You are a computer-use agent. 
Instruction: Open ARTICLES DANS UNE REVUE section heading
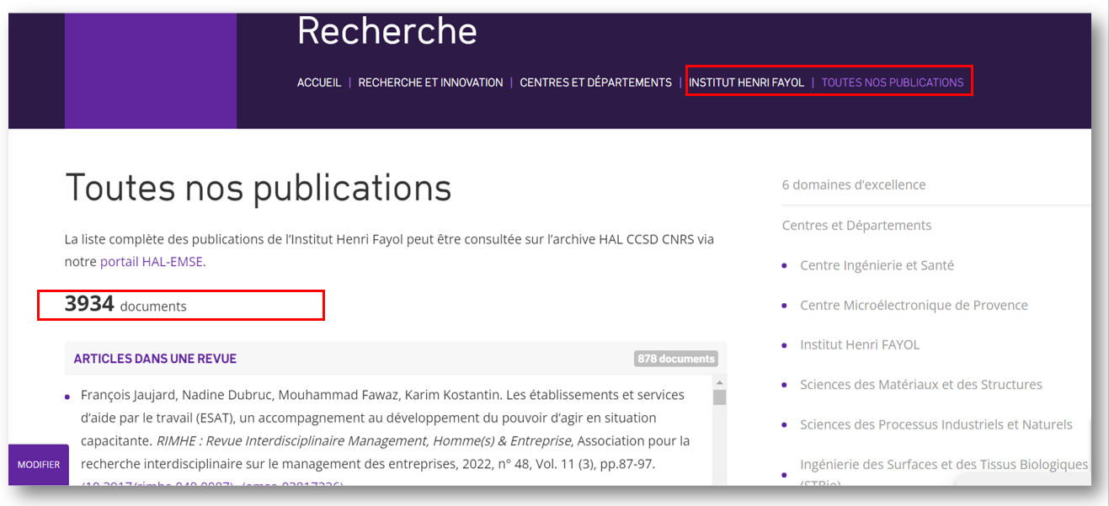[x=155, y=359]
